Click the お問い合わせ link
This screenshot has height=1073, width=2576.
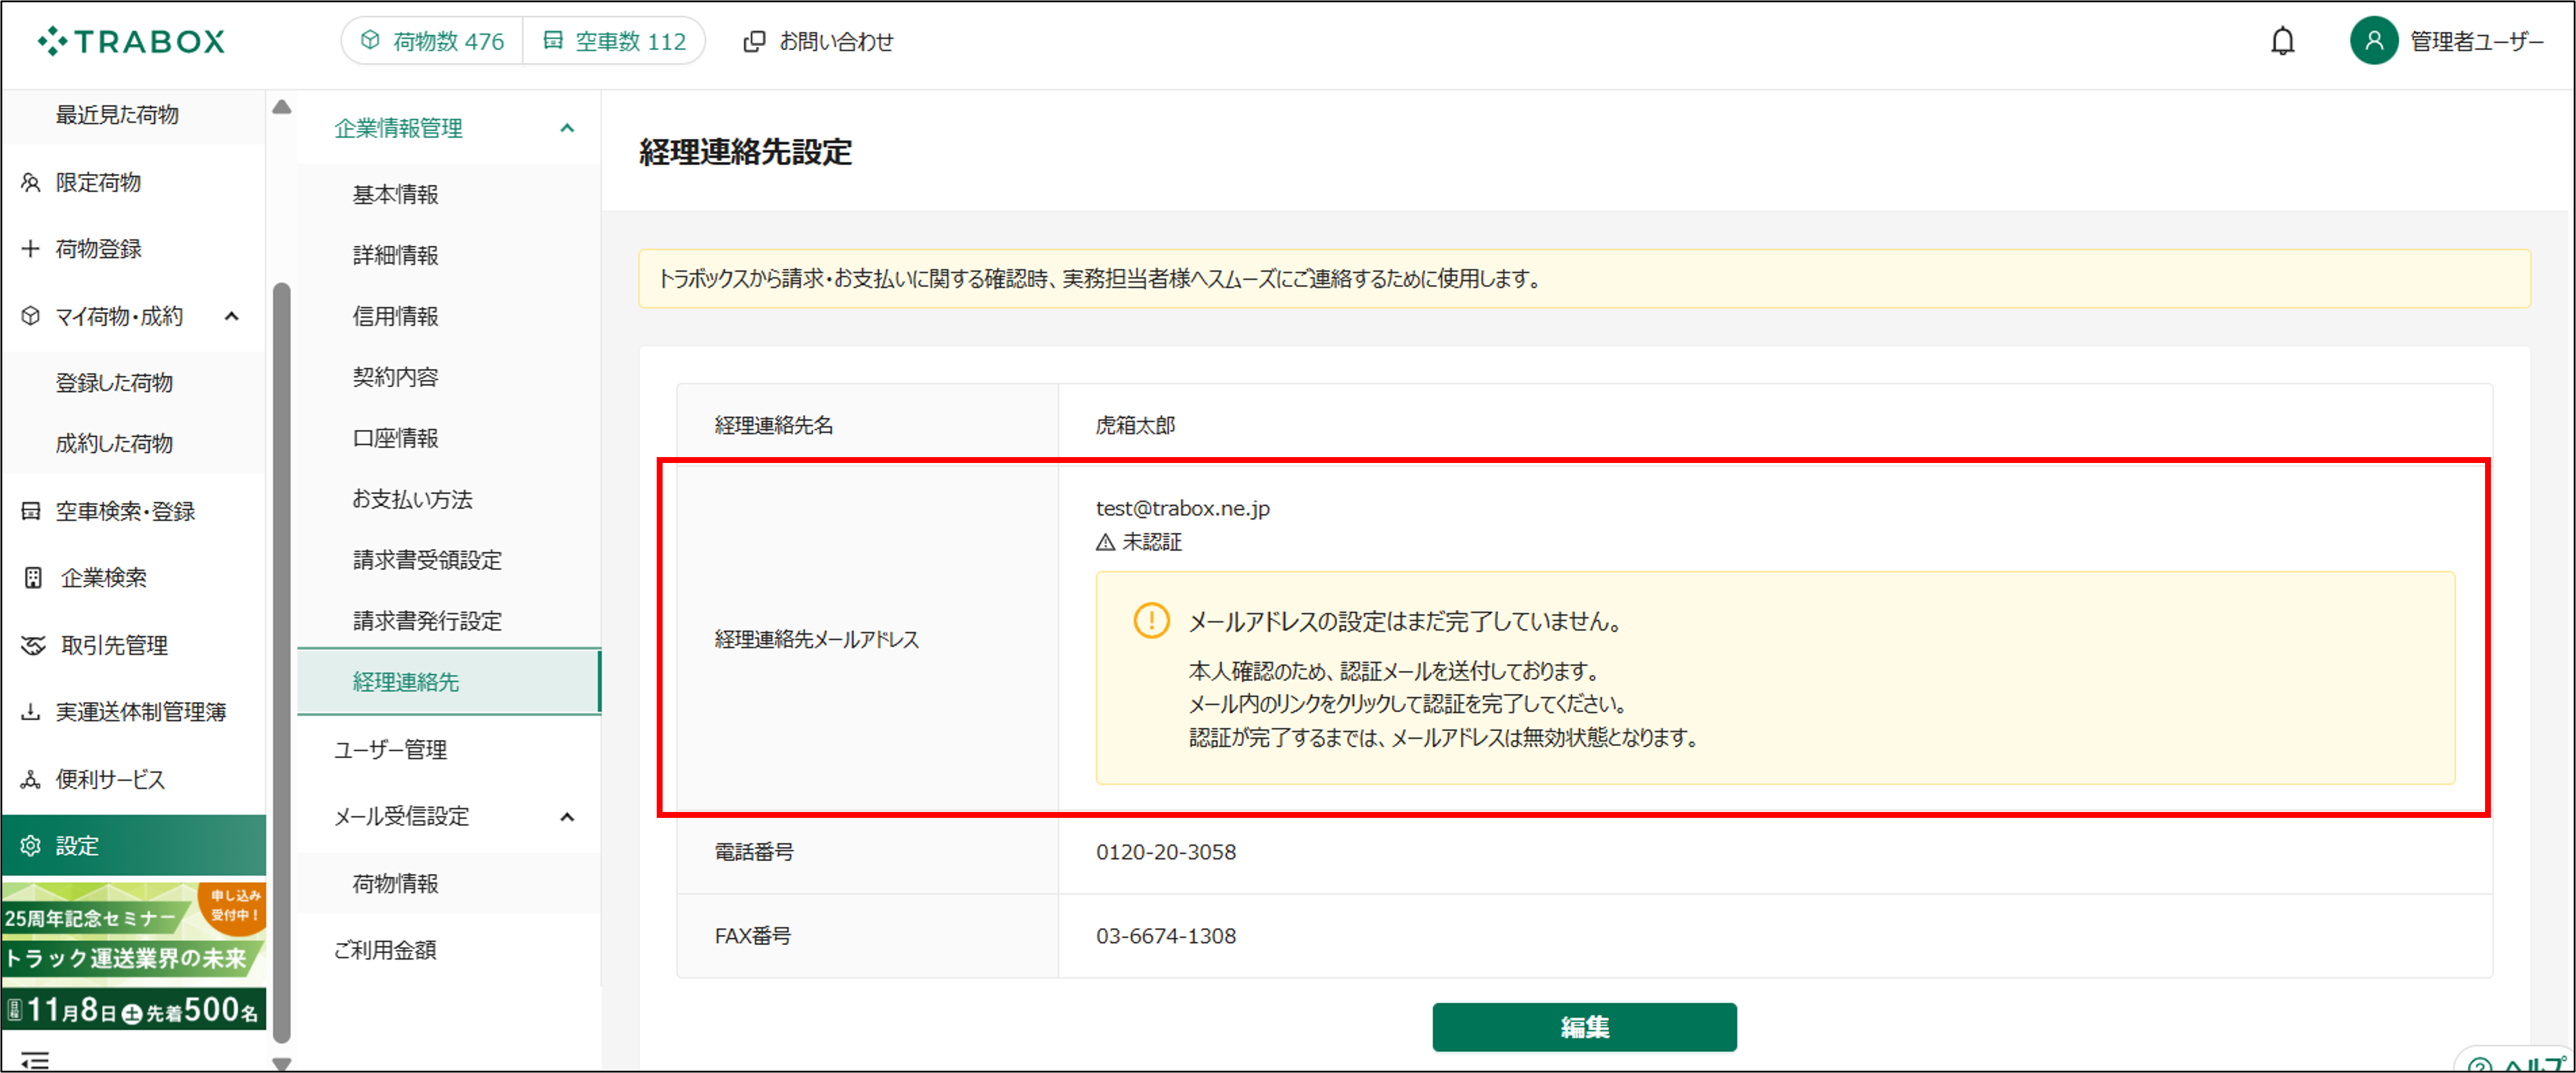point(818,41)
